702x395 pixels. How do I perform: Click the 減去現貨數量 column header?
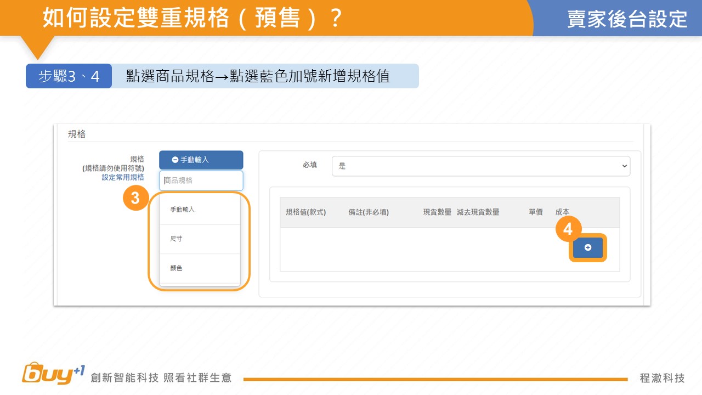[x=478, y=212]
